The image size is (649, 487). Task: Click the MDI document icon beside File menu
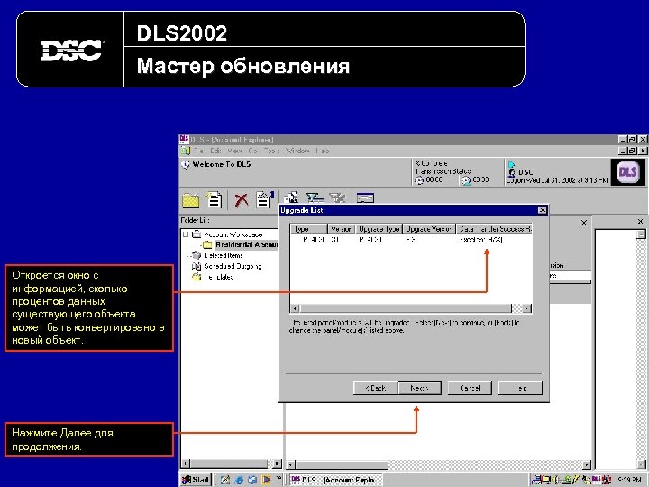[186, 151]
